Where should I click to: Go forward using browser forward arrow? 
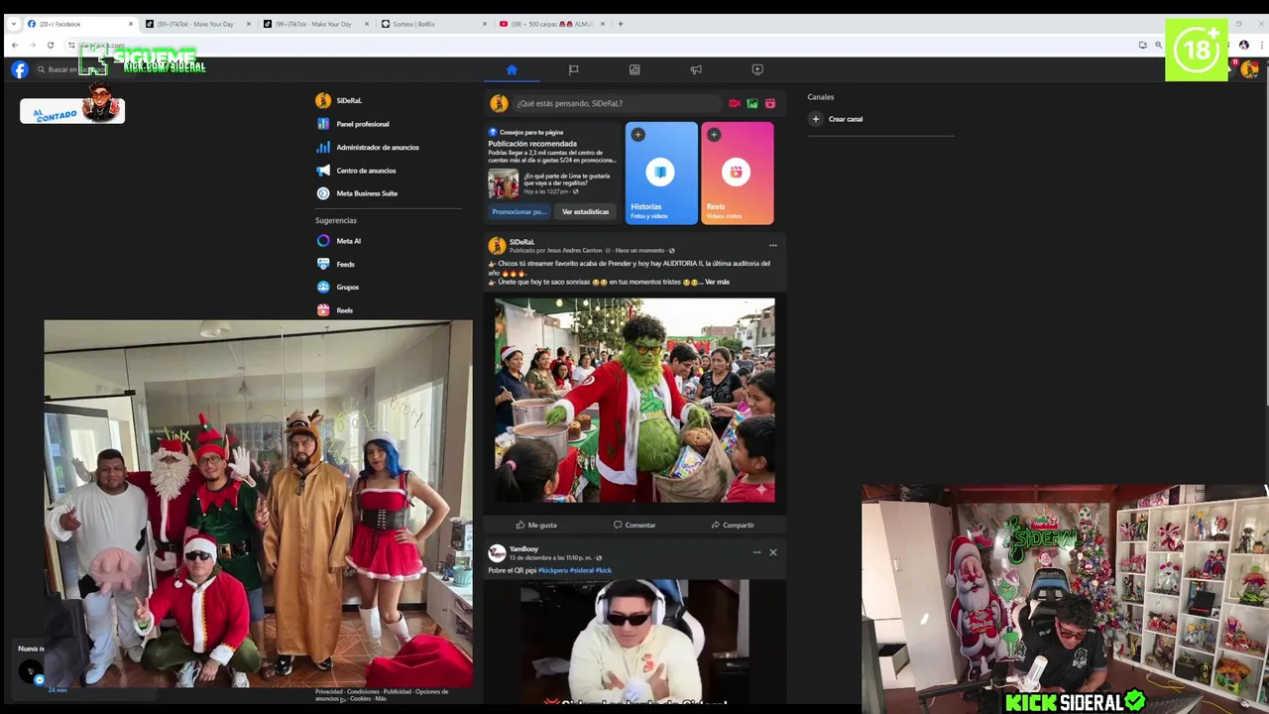(x=33, y=45)
